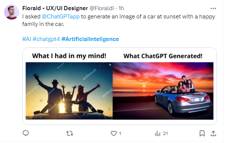Viewport: 226px width, 143px height.
Task: Open the #AI hashtag
Action: pyautogui.click(x=27, y=39)
